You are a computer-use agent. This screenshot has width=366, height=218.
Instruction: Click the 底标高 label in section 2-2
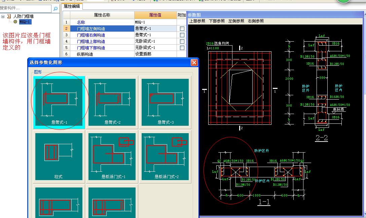click(338, 109)
